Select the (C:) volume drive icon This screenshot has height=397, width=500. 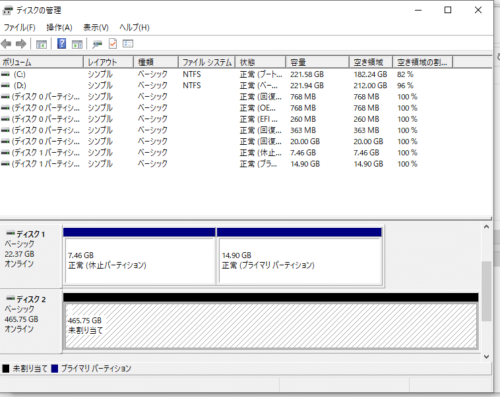coord(5,74)
